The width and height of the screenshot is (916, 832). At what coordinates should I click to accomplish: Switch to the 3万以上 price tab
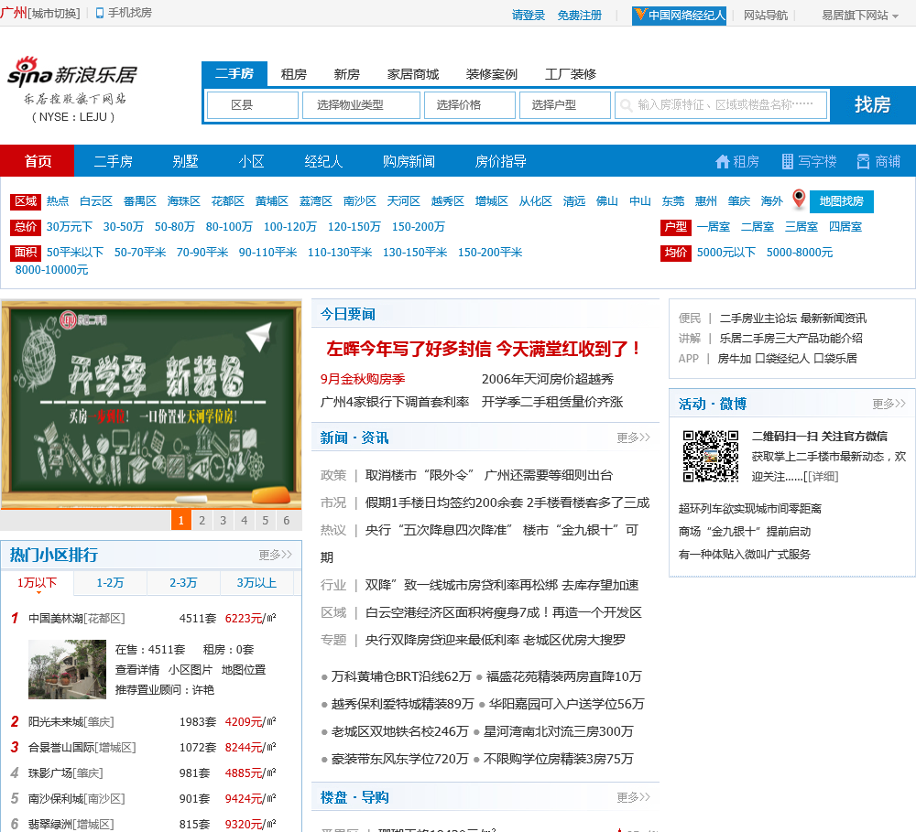(256, 583)
